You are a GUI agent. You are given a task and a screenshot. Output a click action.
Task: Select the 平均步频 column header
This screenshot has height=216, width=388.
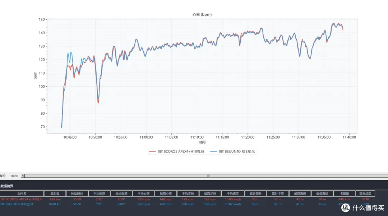click(188, 193)
